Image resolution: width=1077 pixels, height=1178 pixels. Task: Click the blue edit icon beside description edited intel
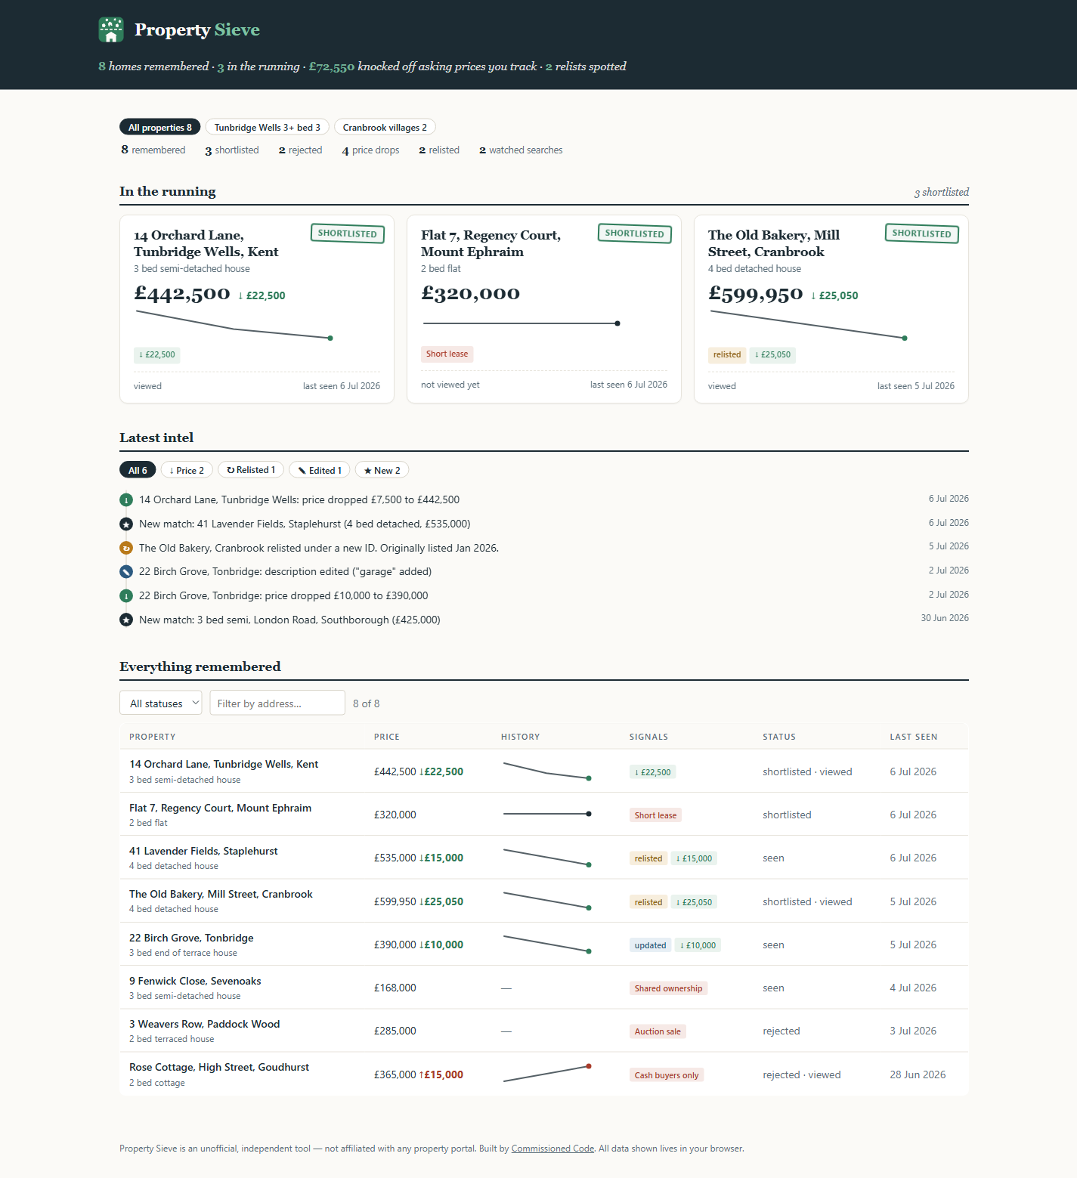tap(126, 572)
